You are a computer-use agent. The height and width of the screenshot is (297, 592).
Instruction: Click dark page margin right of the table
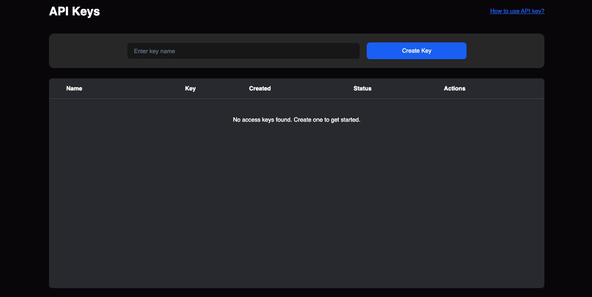coord(568,182)
